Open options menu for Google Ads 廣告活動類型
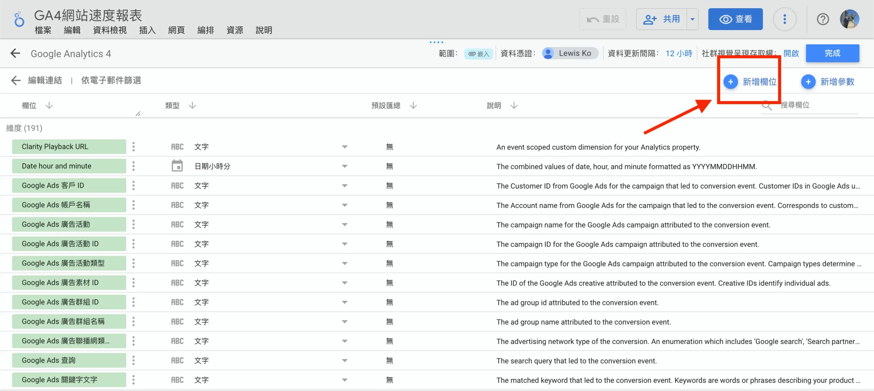Screen dimensions: 874x391 tap(133, 263)
